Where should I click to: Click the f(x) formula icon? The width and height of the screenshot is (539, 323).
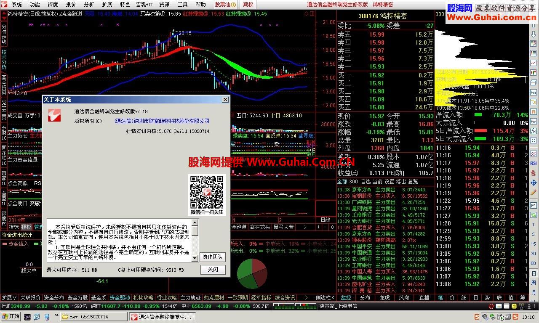point(533,130)
